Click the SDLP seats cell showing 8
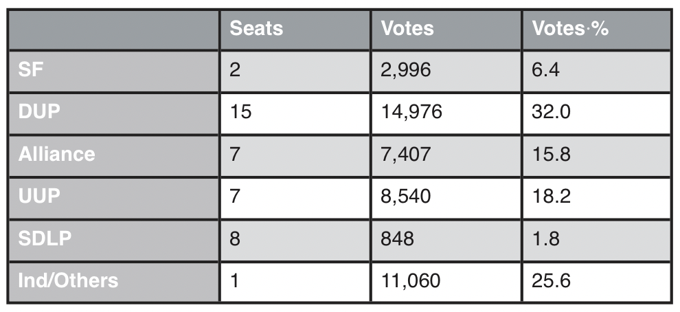Image resolution: width=680 pixels, height=312 pixels. [235, 238]
